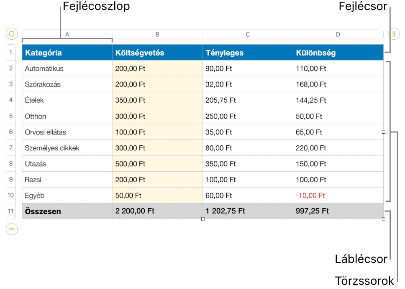Select the Ételek cell

(x=67, y=100)
